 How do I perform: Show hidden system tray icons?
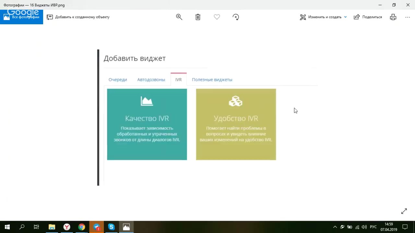pos(335,227)
